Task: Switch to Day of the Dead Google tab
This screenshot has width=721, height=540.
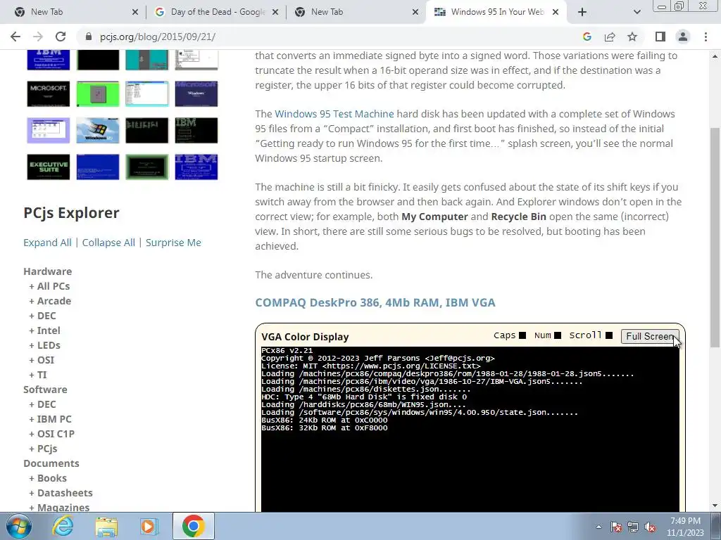Action: (x=215, y=12)
